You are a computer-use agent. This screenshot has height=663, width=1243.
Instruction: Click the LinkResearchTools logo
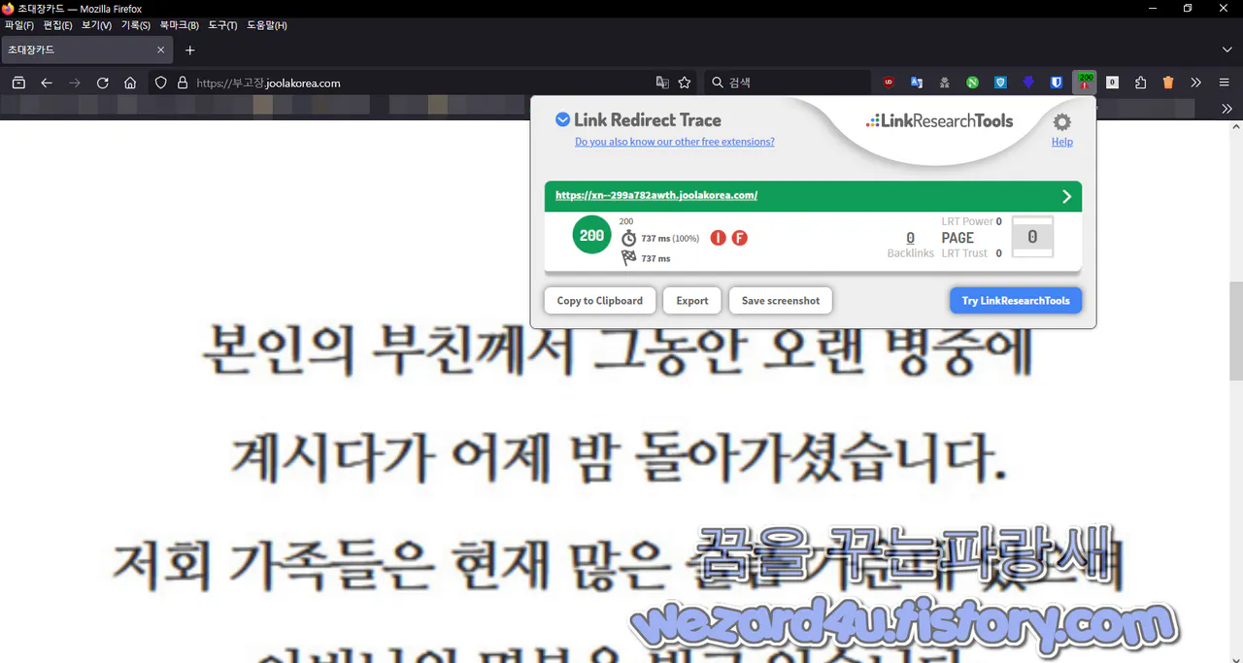tap(939, 121)
